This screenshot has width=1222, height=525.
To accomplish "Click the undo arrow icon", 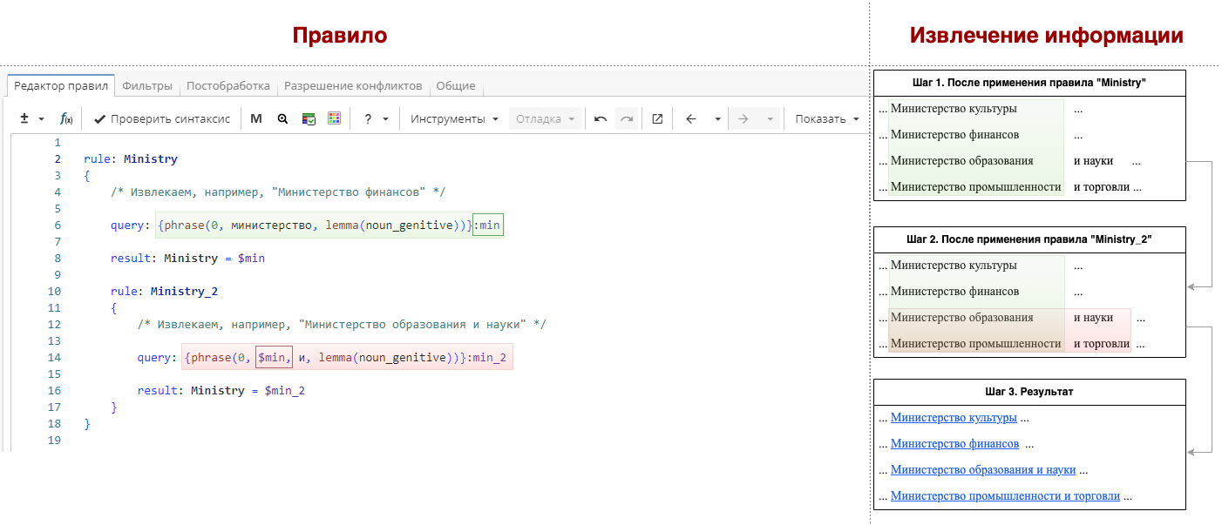I will [x=601, y=118].
